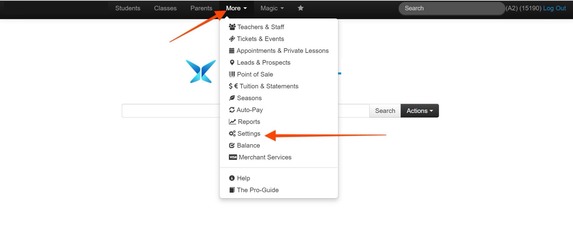Screen dimensions: 573x252
Task: Collapse the More dropdown menu
Action: 236,8
